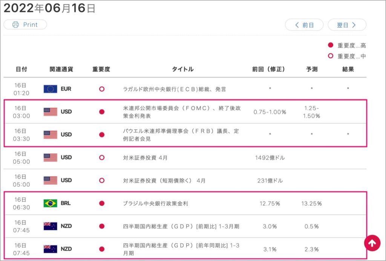Click the 2022年06月16日 date heading
The width and height of the screenshot is (386, 261).
coord(49,8)
